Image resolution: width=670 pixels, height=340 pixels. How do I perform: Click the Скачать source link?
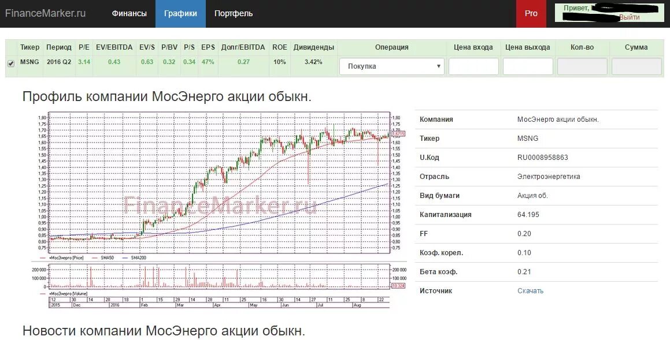coord(530,290)
